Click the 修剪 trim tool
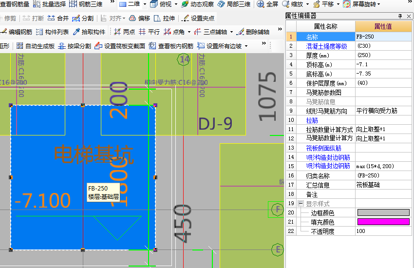414x268 pixels. [x=8, y=18]
